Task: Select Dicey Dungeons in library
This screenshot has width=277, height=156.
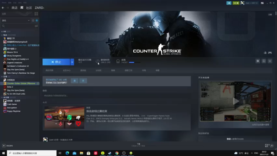Action: (x=14, y=56)
